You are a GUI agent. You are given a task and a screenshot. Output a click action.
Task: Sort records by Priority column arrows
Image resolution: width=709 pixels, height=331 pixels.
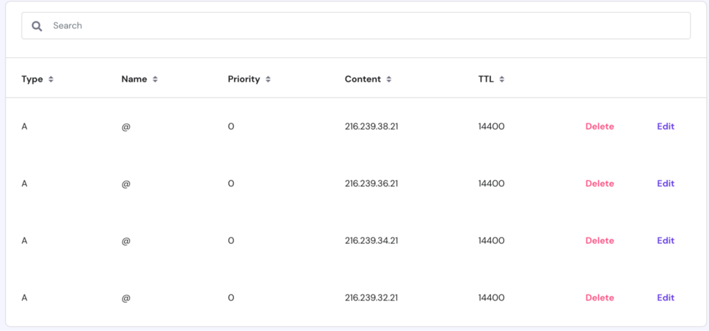268,80
